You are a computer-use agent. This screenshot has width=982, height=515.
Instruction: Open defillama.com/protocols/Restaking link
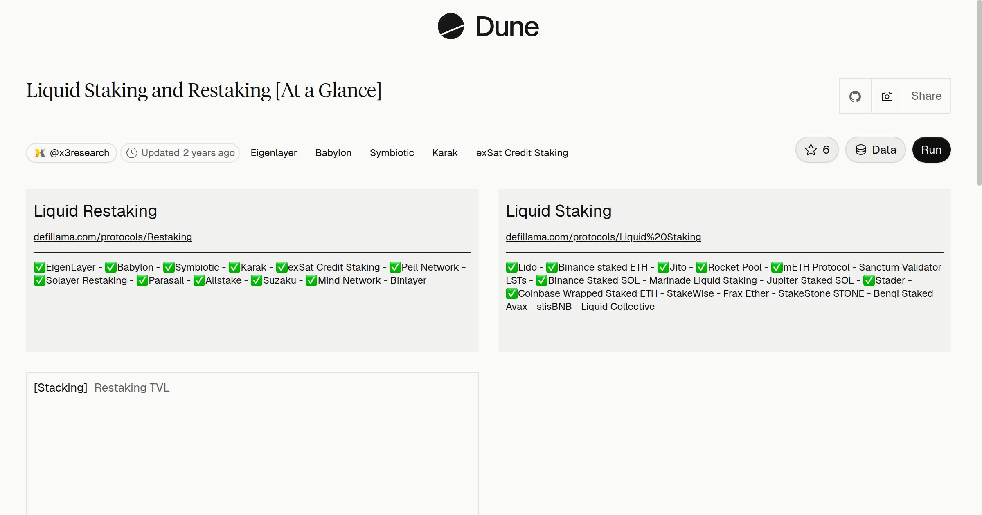click(x=113, y=237)
